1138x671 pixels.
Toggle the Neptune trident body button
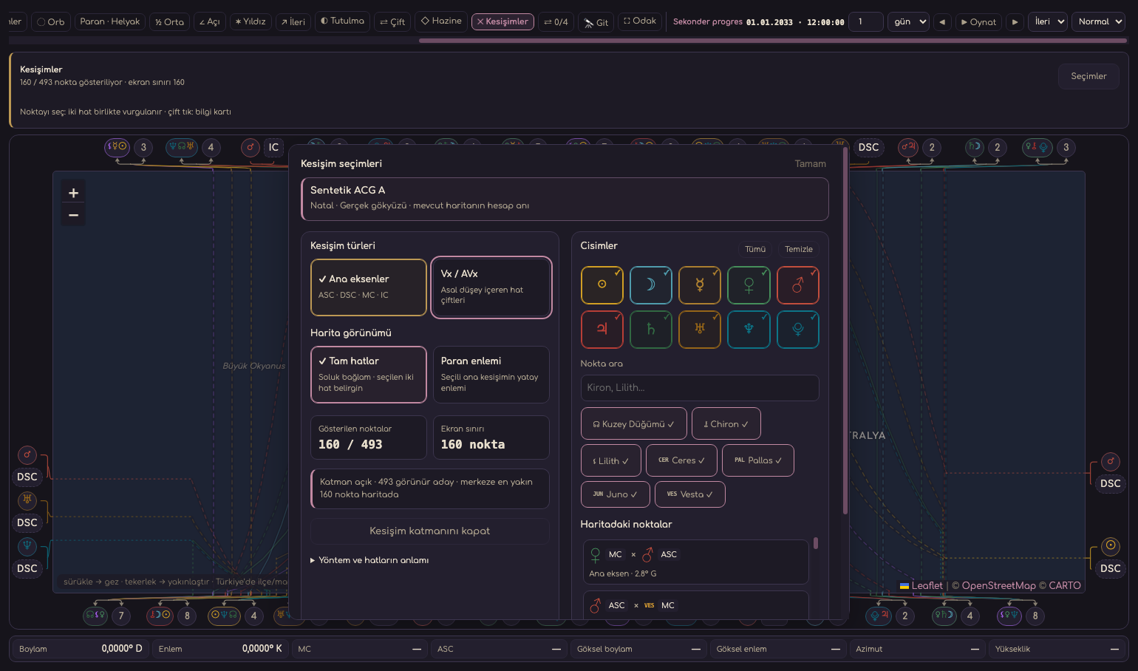pyautogui.click(x=749, y=330)
